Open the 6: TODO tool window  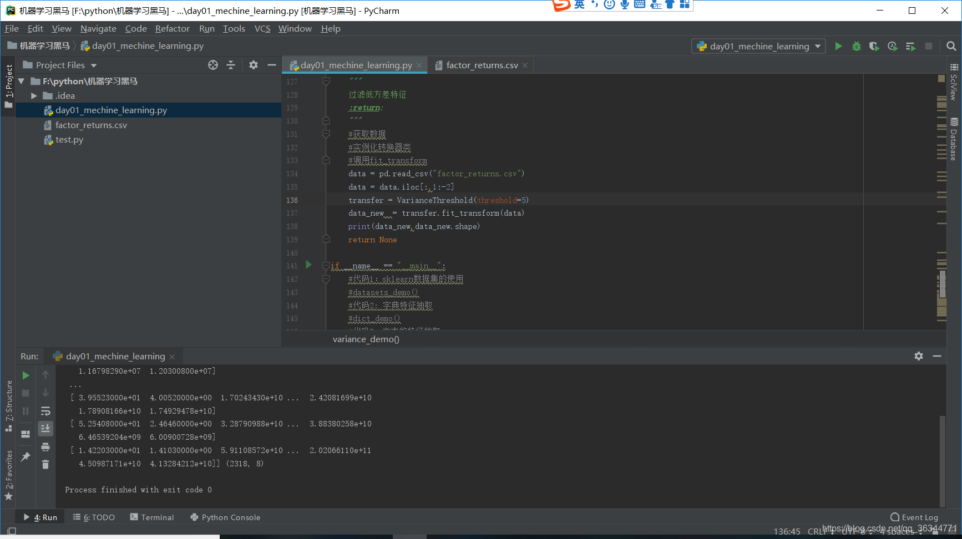point(94,517)
